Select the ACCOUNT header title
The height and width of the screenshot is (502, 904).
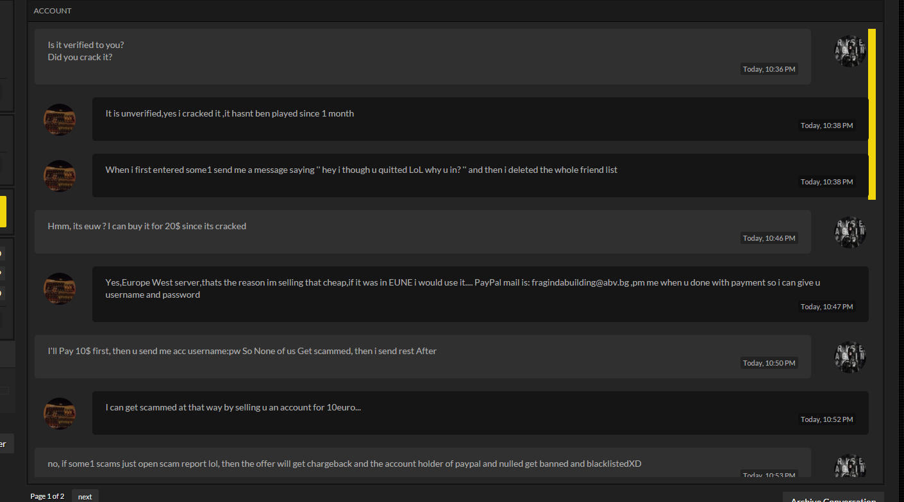(x=53, y=11)
